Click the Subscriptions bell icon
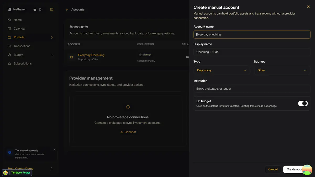 9,63
